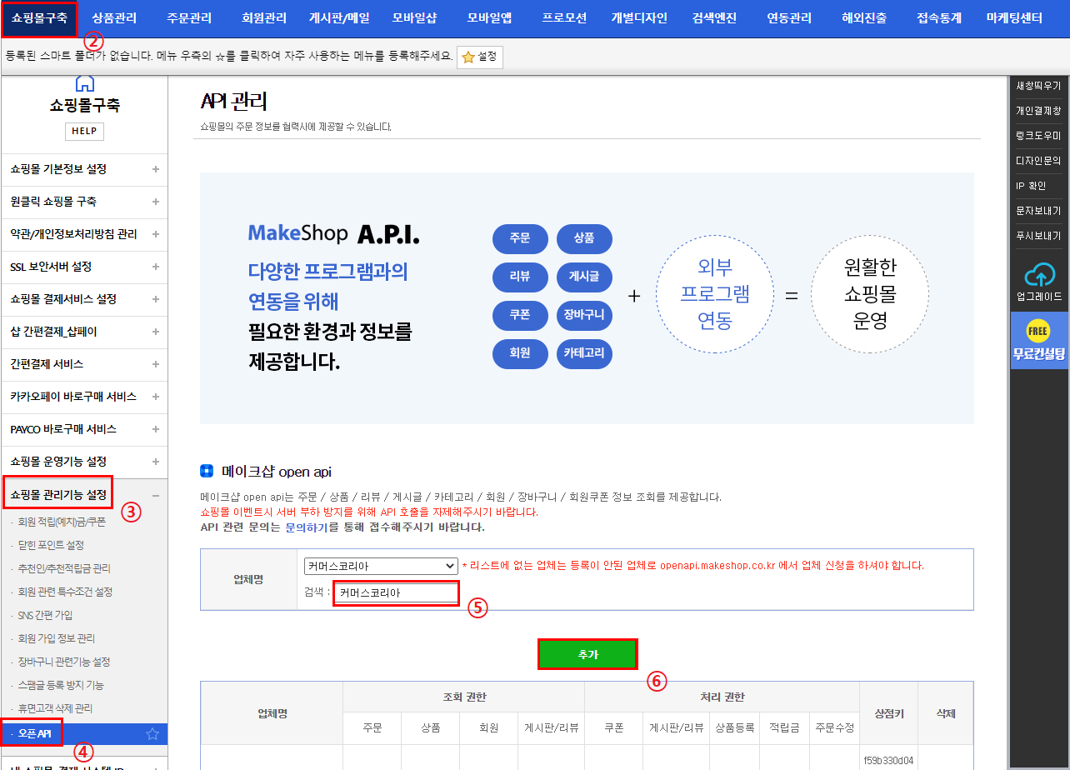This screenshot has width=1070, height=770.
Task: Expand 쇼핑몰 결제서비스 설정 plus sign
Action: [156, 299]
